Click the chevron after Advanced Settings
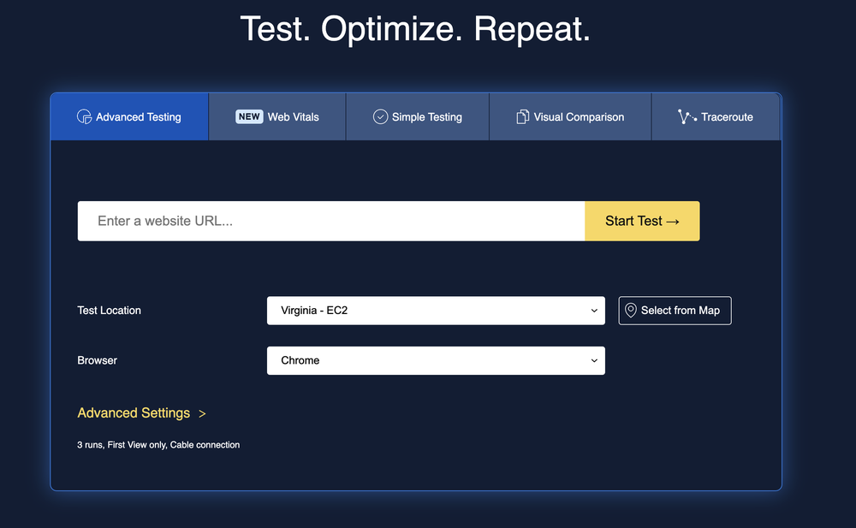The width and height of the screenshot is (856, 528). (202, 413)
